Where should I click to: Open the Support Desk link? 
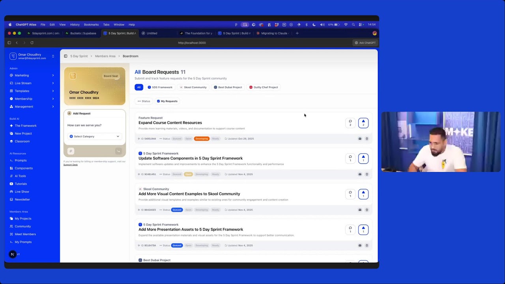(x=71, y=165)
